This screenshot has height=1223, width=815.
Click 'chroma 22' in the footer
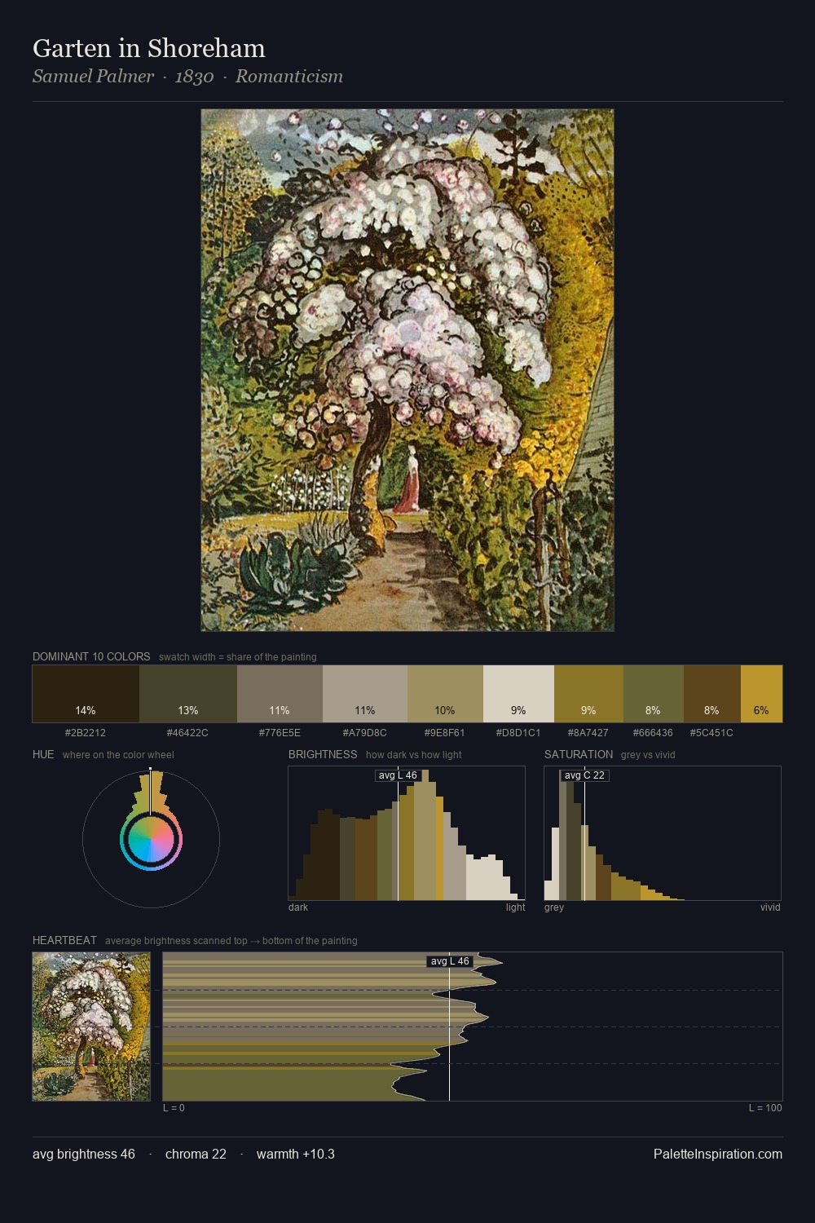pos(196,1154)
